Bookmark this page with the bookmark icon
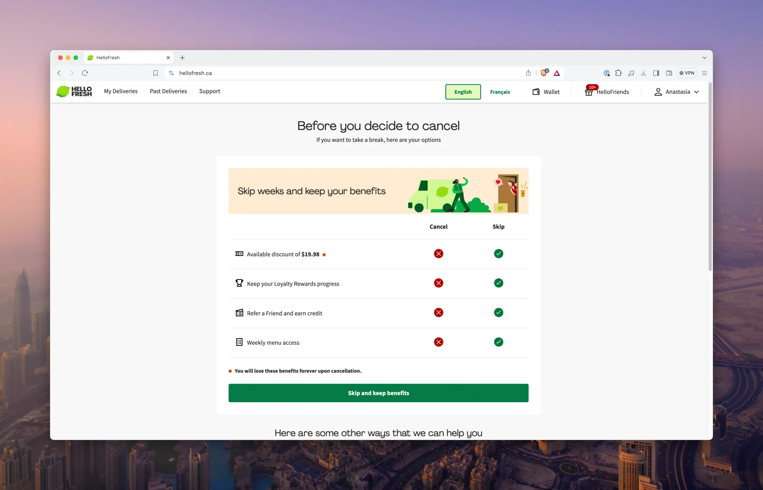Screen dimensions: 763x490 (156, 73)
